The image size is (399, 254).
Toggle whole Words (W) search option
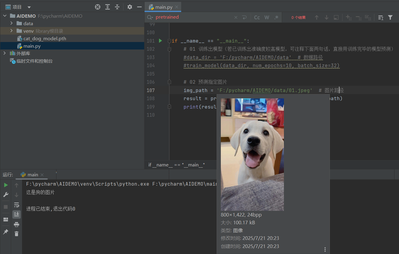(267, 17)
